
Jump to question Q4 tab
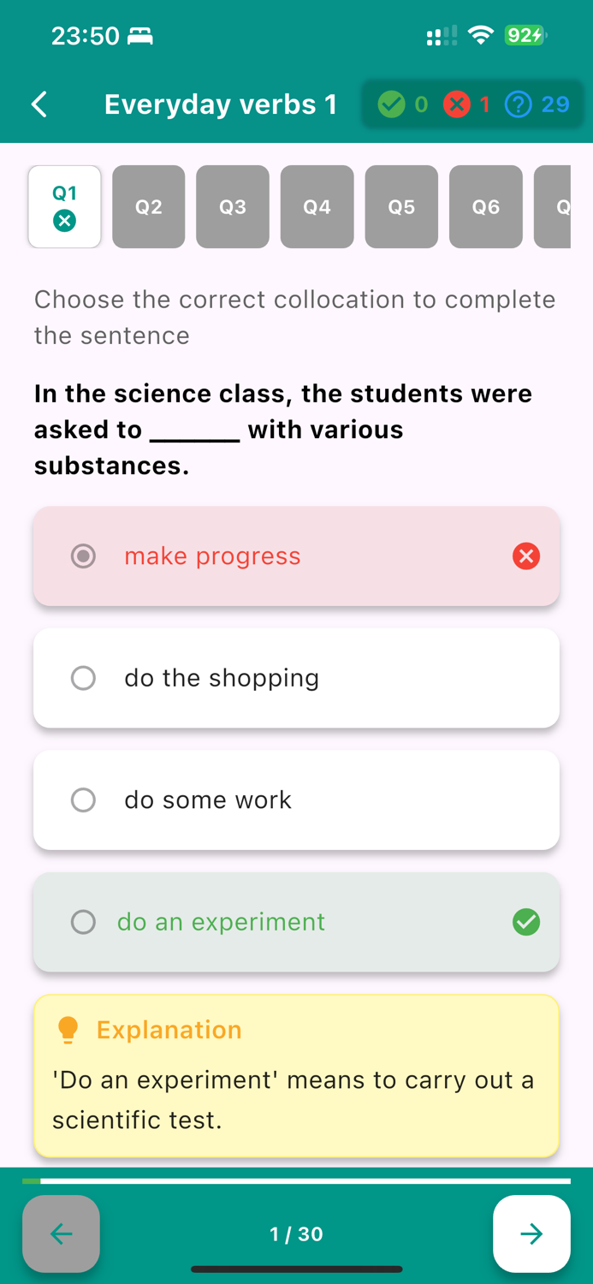coord(317,207)
